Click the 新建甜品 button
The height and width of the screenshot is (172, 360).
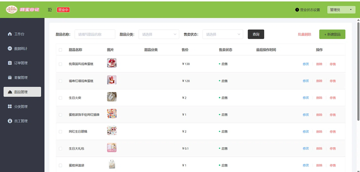pyautogui.click(x=332, y=34)
